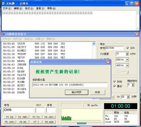Open the 查看 menu in Notepad

coord(40,8)
